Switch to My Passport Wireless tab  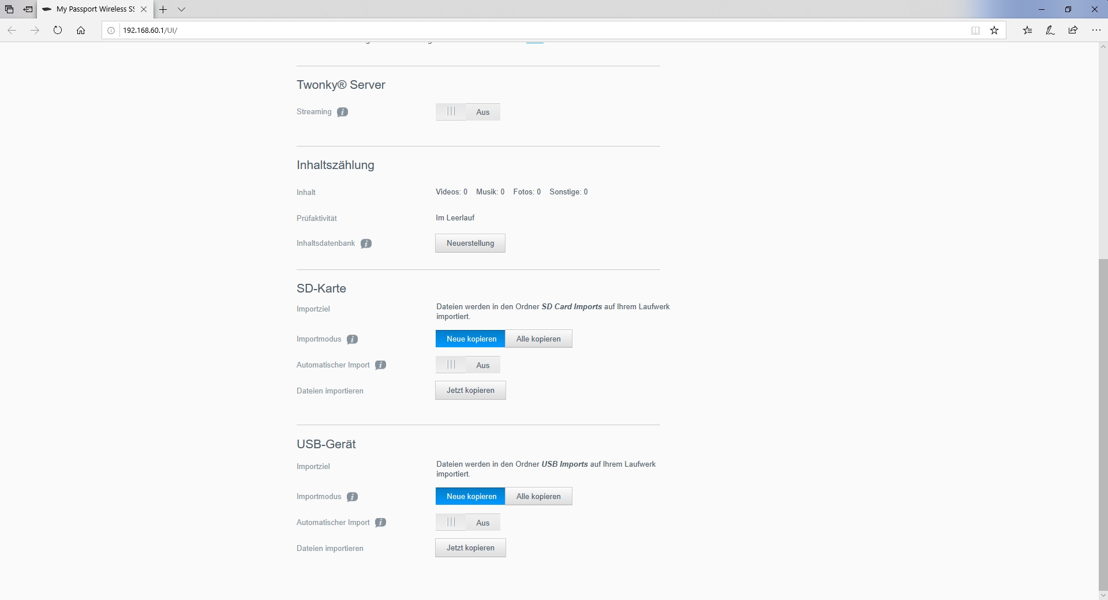(95, 9)
